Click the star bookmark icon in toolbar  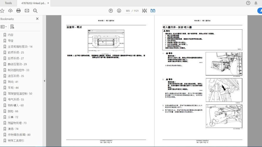click(x=2, y=11)
